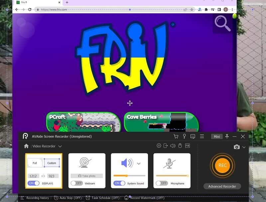Toggle the System Sound ON switch
The width and height of the screenshot is (266, 202).
(x=119, y=183)
